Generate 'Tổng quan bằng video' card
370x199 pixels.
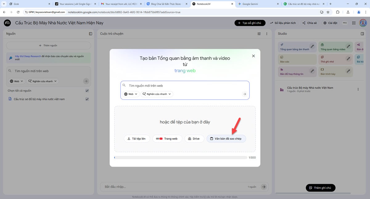tap(333, 47)
